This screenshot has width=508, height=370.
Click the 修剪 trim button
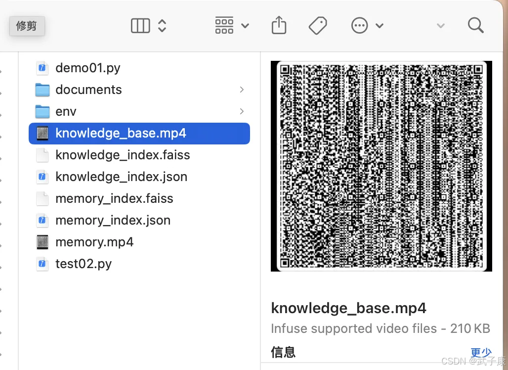pos(27,26)
